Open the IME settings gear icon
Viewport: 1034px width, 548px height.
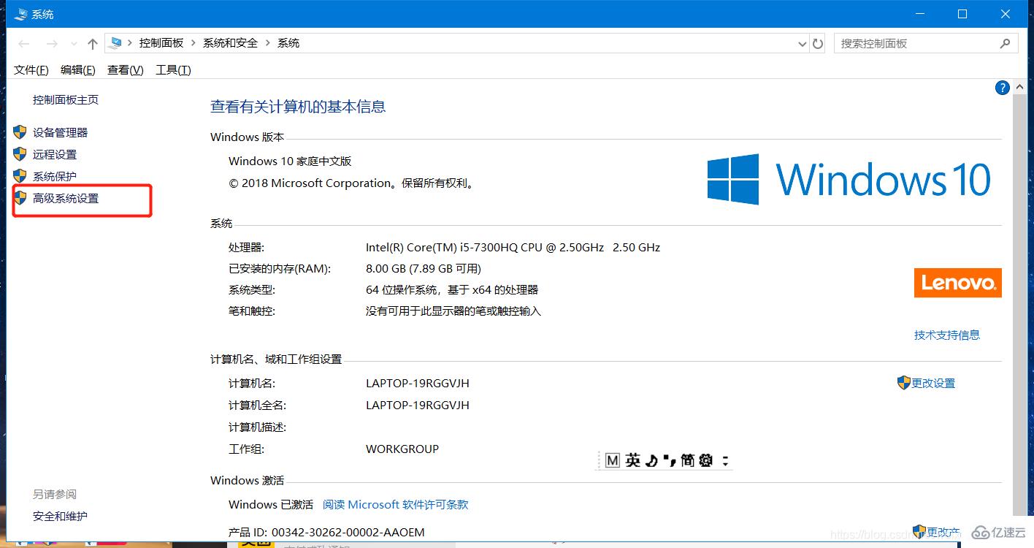[705, 460]
